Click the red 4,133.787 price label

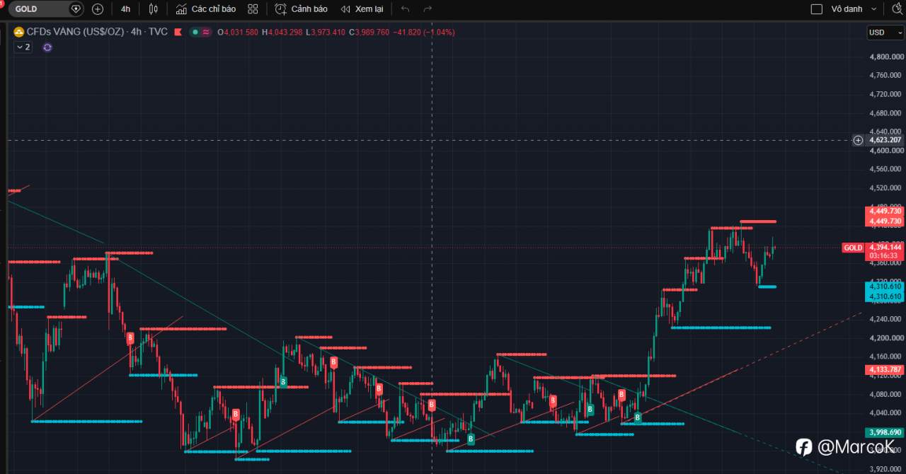885,369
